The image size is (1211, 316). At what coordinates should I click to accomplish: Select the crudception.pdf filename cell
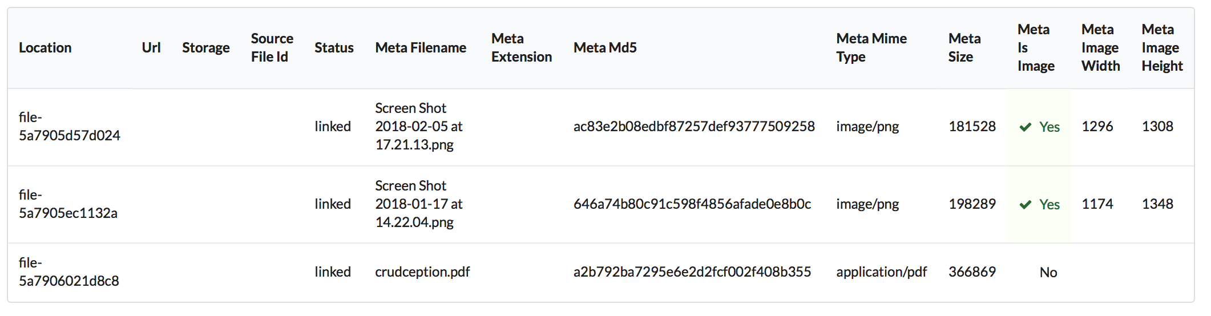click(422, 272)
